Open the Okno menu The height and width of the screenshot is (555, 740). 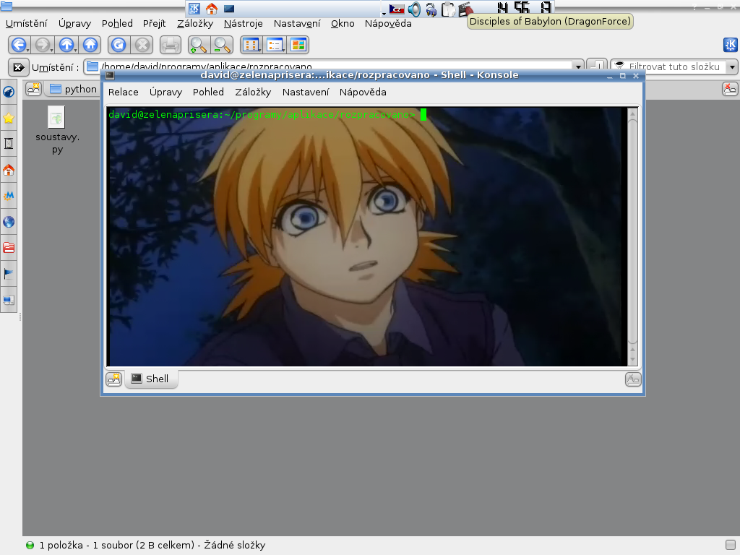tap(343, 24)
